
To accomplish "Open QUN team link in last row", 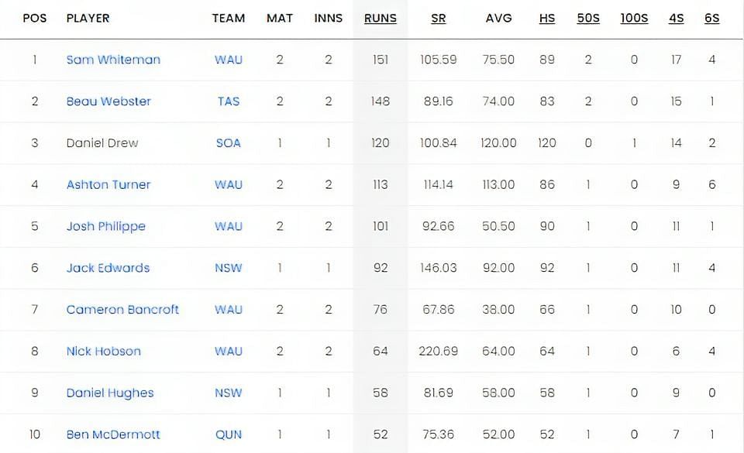I will click(x=228, y=435).
